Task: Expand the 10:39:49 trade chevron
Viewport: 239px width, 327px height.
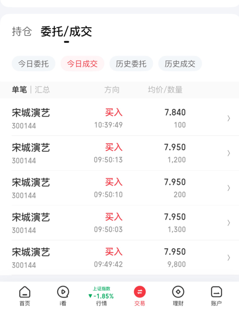Action: pos(229,118)
